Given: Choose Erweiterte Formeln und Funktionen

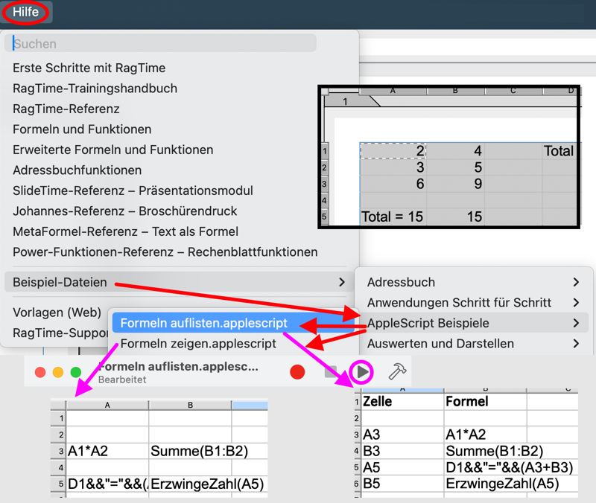Looking at the screenshot, I should pyautogui.click(x=113, y=150).
